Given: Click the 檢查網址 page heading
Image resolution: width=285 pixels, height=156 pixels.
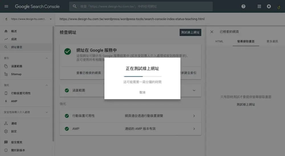Looking at the screenshot, I should [68, 32].
